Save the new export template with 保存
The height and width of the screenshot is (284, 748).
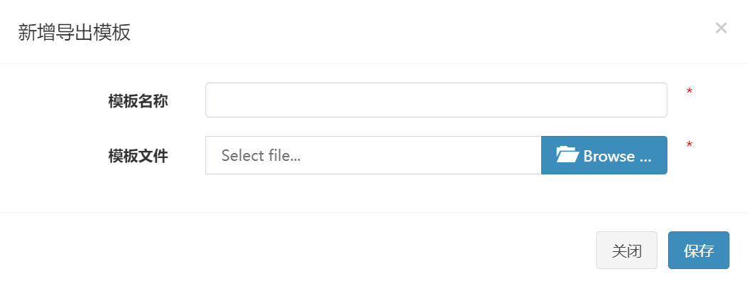click(x=698, y=250)
